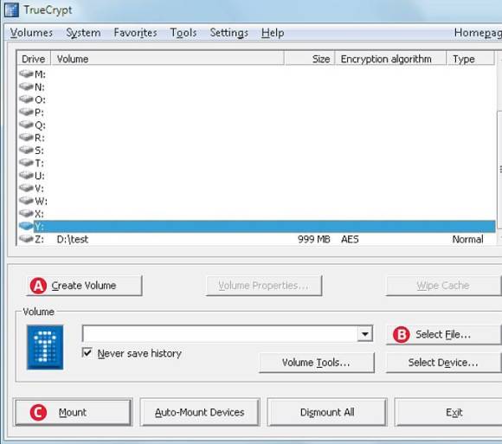
Task: Sort by Encryption algorithm column header
Action: tap(390, 59)
